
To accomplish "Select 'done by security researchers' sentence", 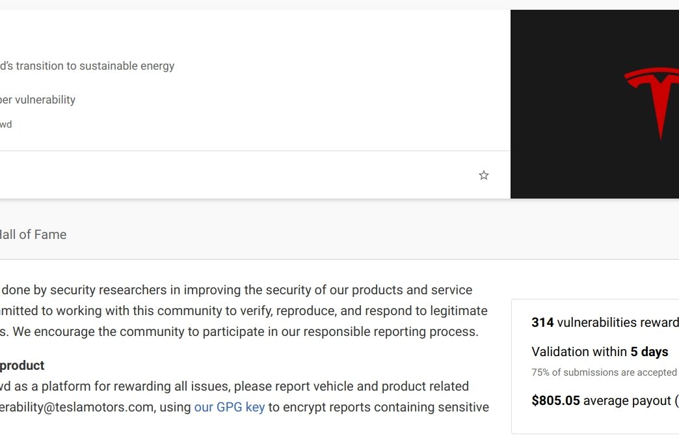I will (x=237, y=290).
